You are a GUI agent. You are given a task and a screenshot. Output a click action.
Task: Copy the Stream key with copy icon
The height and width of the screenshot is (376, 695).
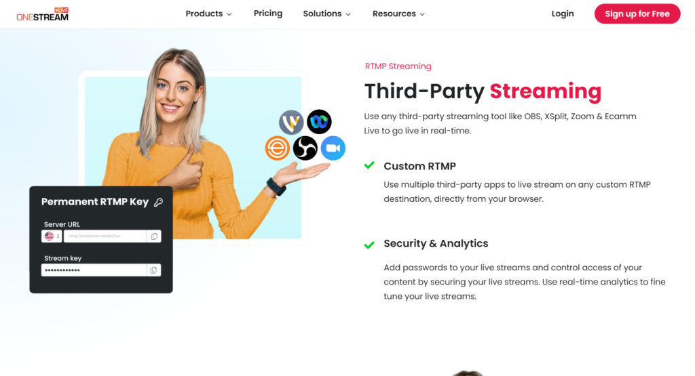153,270
